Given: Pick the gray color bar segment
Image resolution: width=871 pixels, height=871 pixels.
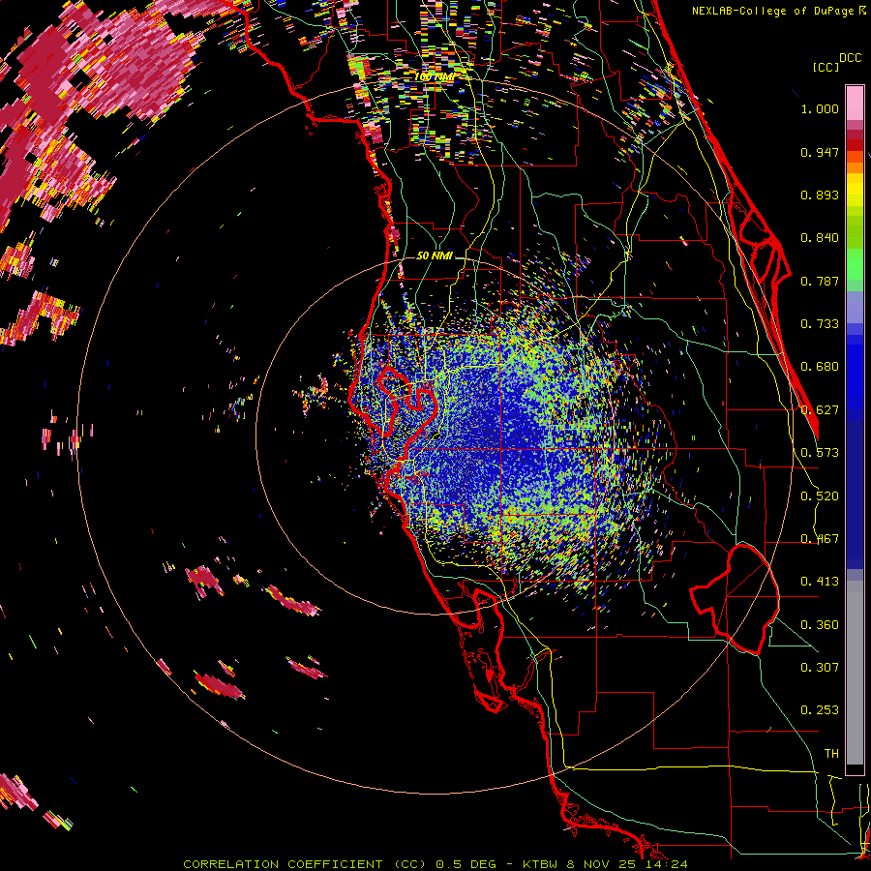Looking at the screenshot, I should pyautogui.click(x=855, y=673).
